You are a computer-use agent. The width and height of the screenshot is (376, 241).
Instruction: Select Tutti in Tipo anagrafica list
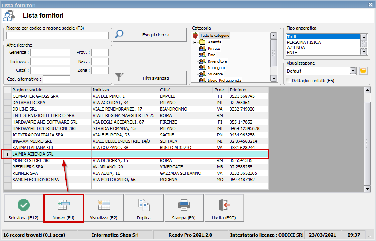pos(323,37)
